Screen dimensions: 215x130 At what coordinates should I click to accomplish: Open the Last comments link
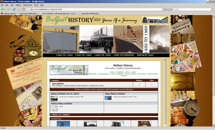pos(117,74)
